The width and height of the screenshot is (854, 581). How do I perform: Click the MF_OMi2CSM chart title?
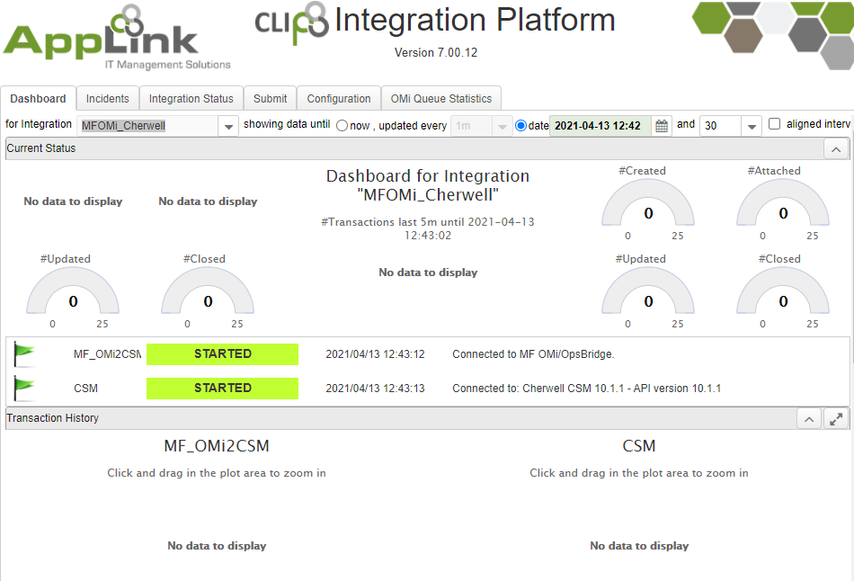tap(217, 446)
